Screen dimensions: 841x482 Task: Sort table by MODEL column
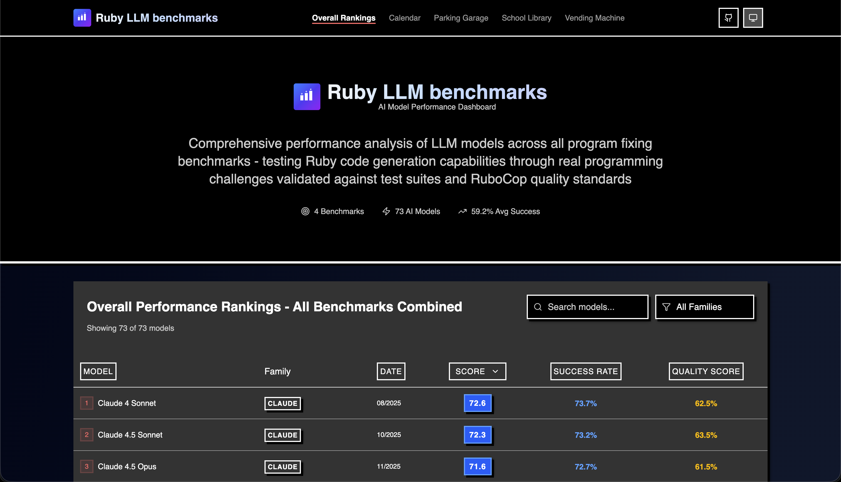tap(98, 371)
